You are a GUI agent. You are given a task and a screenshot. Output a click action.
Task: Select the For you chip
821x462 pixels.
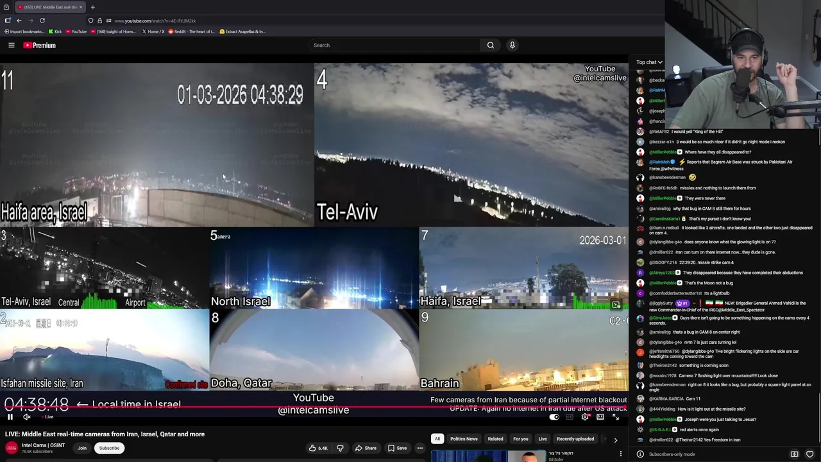[x=520, y=439]
